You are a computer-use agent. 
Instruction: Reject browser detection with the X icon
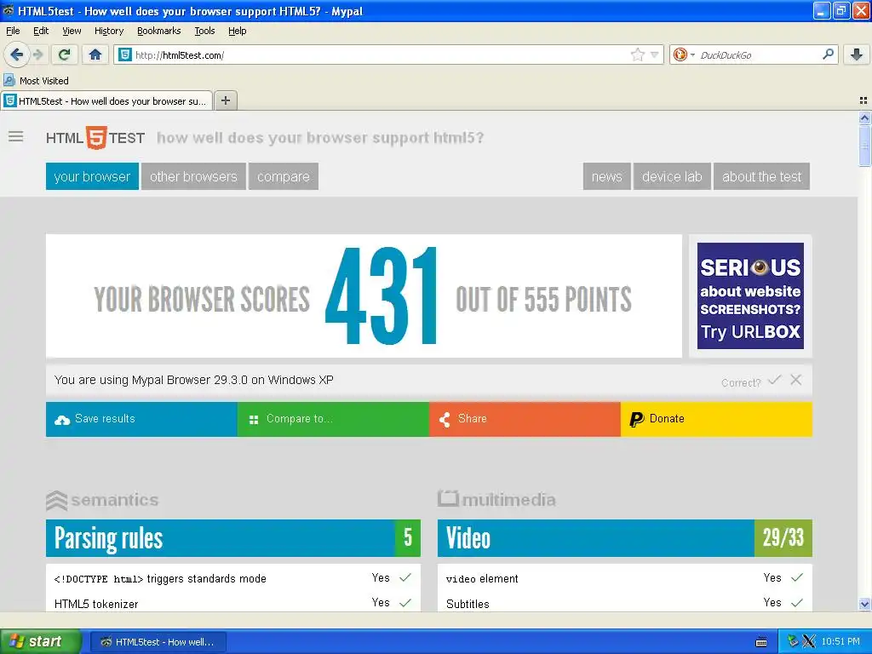pos(796,380)
